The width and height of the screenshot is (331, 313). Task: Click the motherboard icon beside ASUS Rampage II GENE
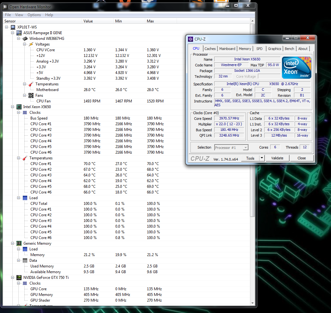(x=19, y=33)
